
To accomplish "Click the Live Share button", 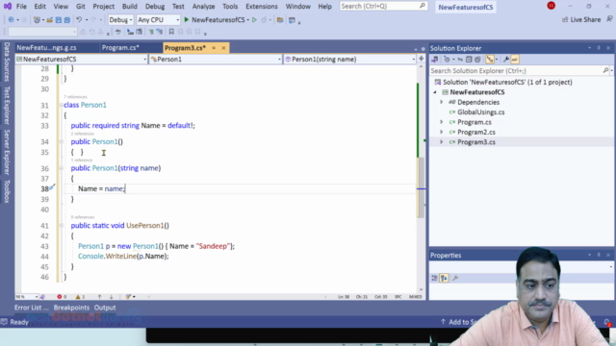I will click(581, 19).
